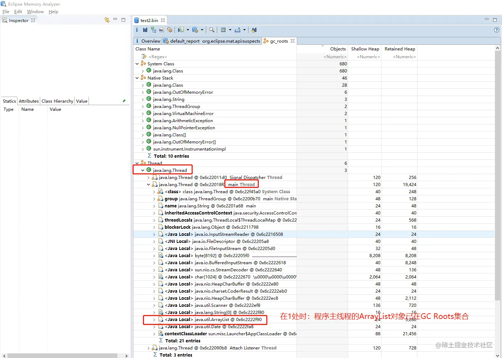
Task: Expand java.lang.OutOfMemoryError row
Action: (143, 92)
